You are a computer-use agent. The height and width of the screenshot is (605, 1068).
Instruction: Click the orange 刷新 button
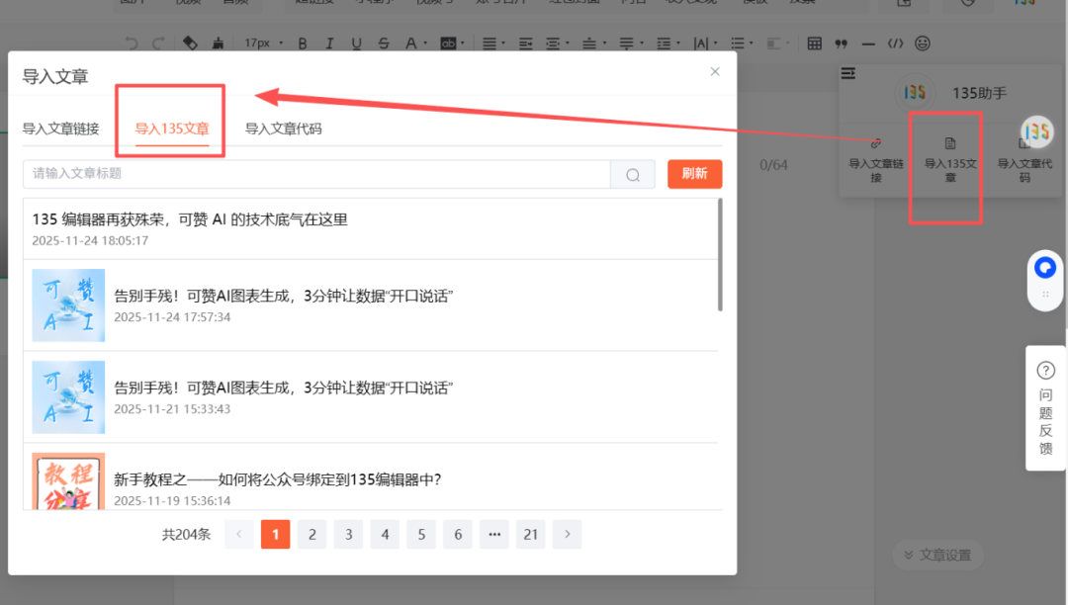click(694, 173)
